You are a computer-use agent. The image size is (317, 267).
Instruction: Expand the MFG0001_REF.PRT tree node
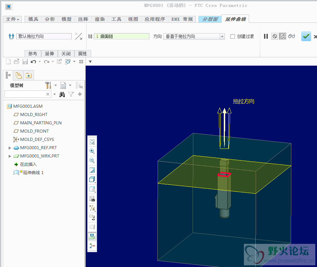10,148
